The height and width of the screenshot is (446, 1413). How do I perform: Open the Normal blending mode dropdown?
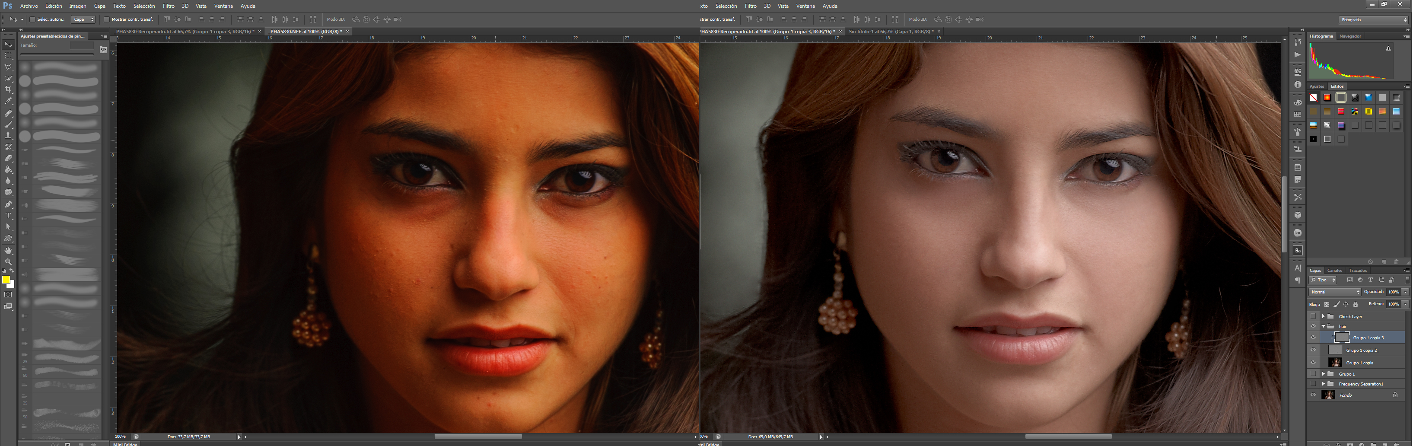[1336, 293]
